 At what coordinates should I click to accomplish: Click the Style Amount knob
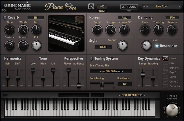[123, 45]
